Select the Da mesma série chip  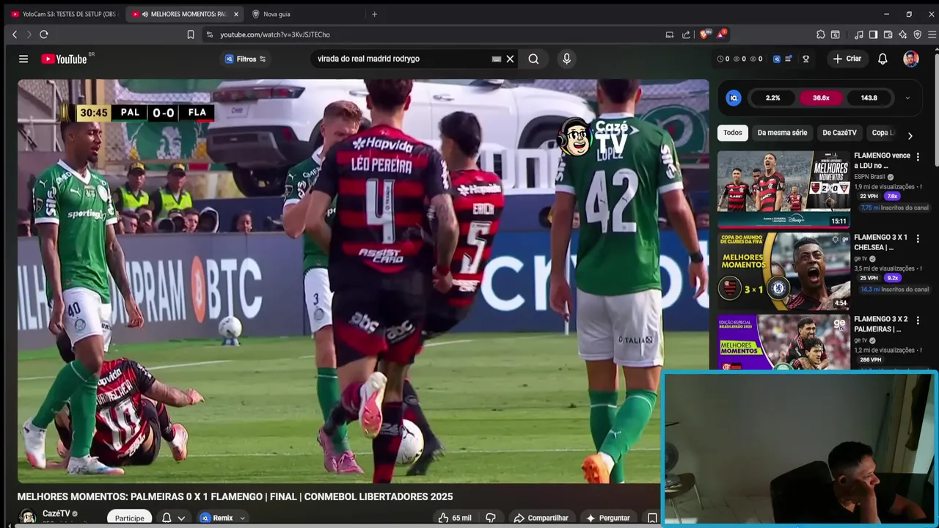tap(782, 133)
